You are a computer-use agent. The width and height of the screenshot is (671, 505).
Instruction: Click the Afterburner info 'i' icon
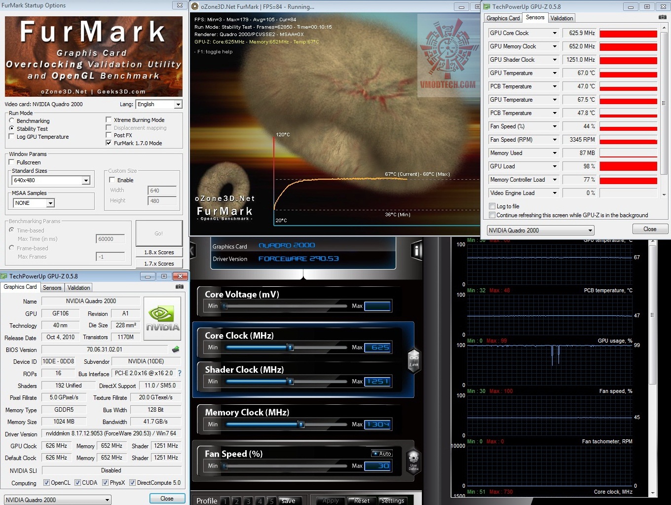417,251
